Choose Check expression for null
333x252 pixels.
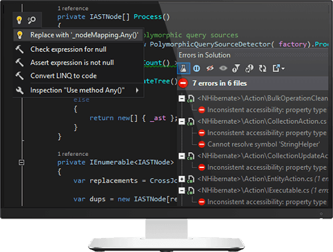point(68,49)
